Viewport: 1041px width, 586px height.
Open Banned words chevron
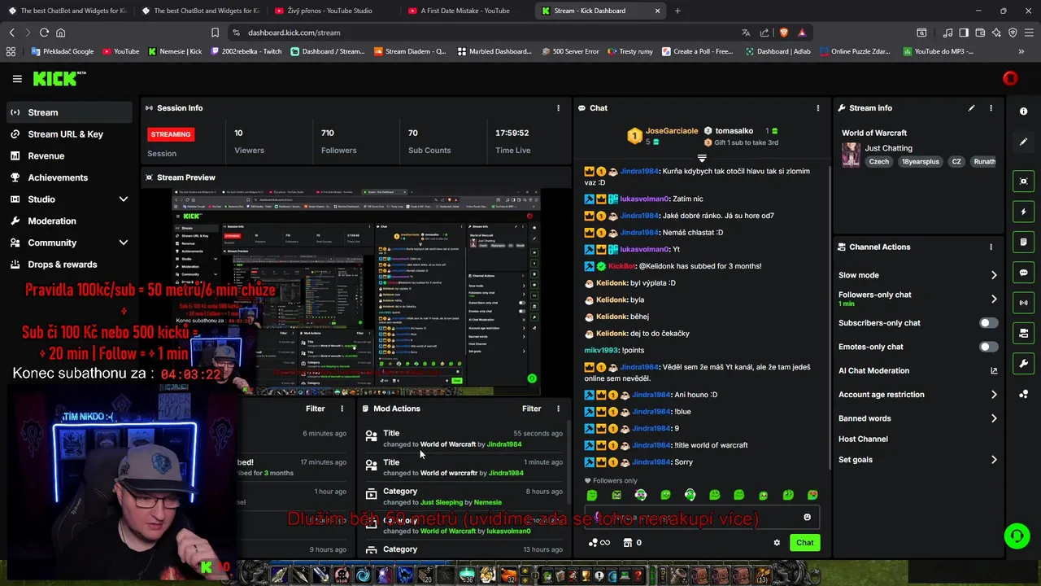pos(993,418)
